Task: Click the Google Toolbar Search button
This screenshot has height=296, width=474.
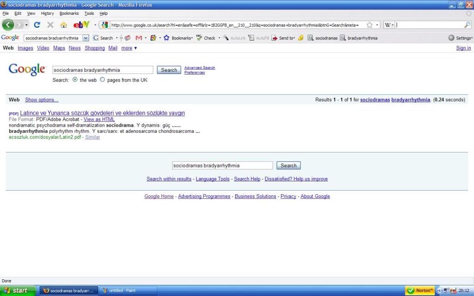Action: pyautogui.click(x=103, y=38)
